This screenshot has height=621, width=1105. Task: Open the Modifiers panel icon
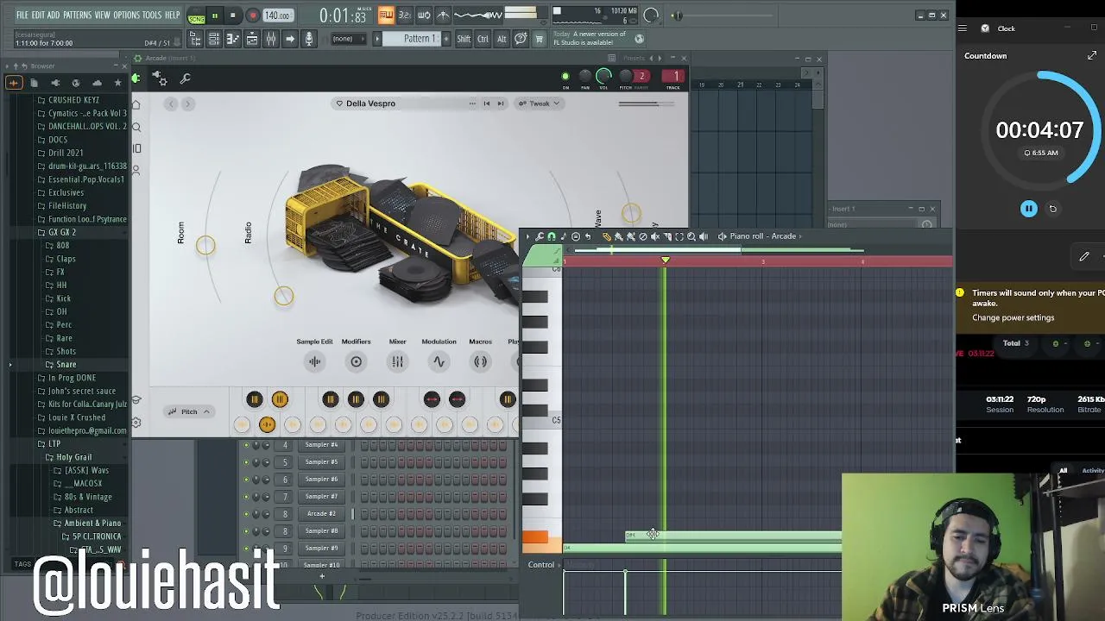point(356,361)
